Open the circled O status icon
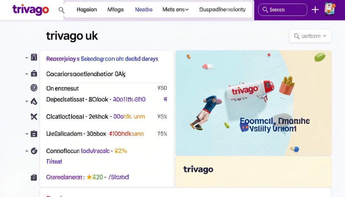Screen dimensions: 345x197 click(x=34, y=88)
